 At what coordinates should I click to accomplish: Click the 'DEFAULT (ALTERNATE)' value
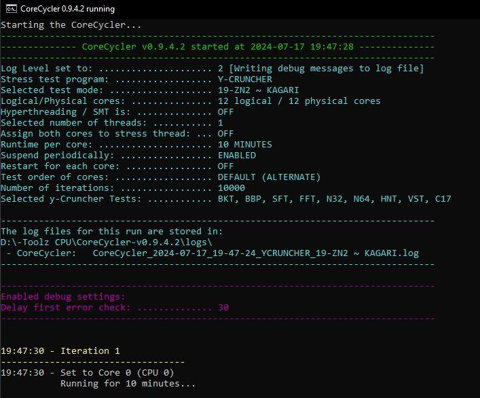pyautogui.click(x=269, y=177)
